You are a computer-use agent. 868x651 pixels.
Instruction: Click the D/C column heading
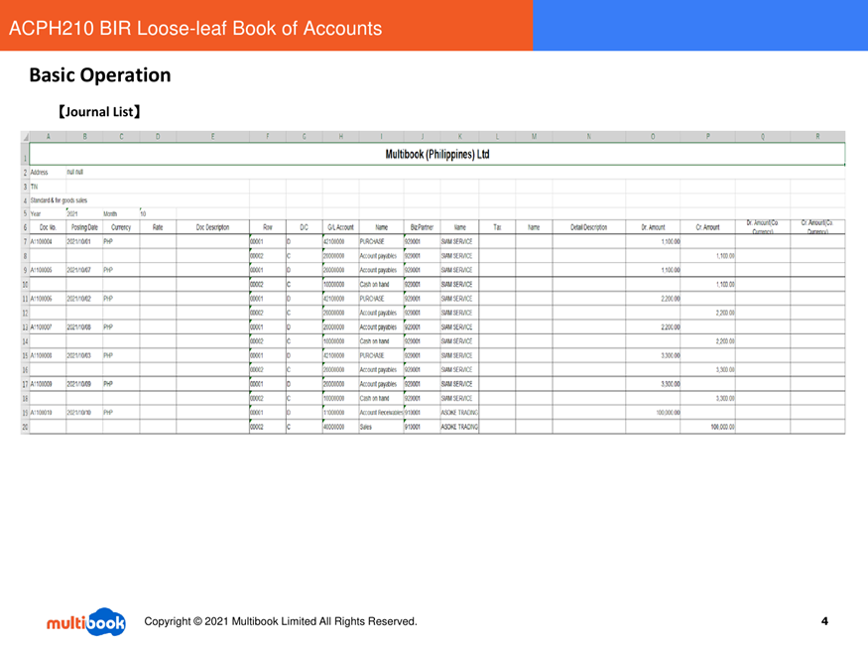(x=304, y=227)
